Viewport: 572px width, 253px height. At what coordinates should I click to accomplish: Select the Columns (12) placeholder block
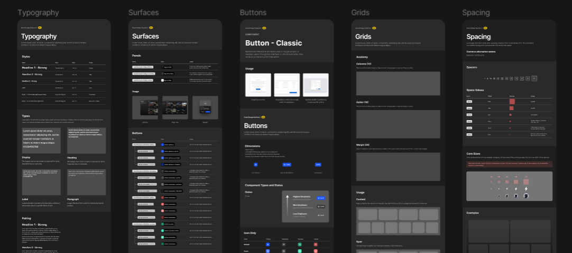click(398, 84)
